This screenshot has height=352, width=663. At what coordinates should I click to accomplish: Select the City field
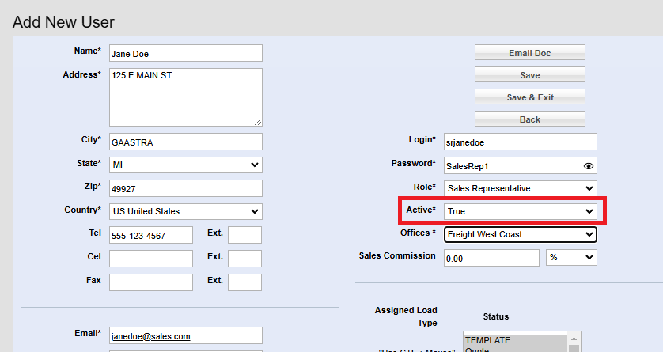pyautogui.click(x=185, y=142)
